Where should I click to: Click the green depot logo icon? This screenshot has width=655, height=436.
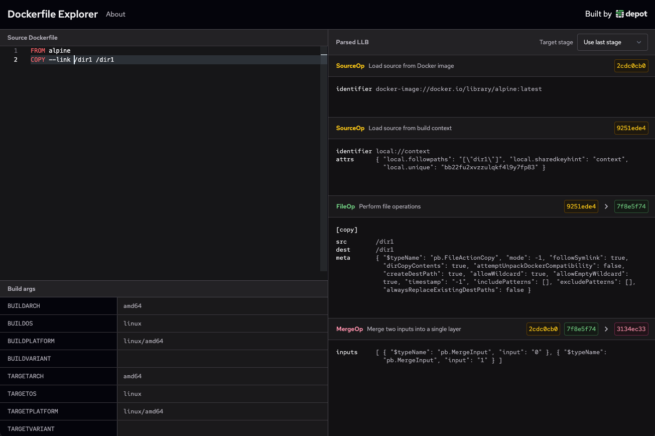pyautogui.click(x=619, y=14)
